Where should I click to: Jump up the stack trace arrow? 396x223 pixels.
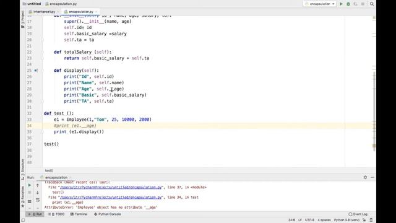point(38,185)
